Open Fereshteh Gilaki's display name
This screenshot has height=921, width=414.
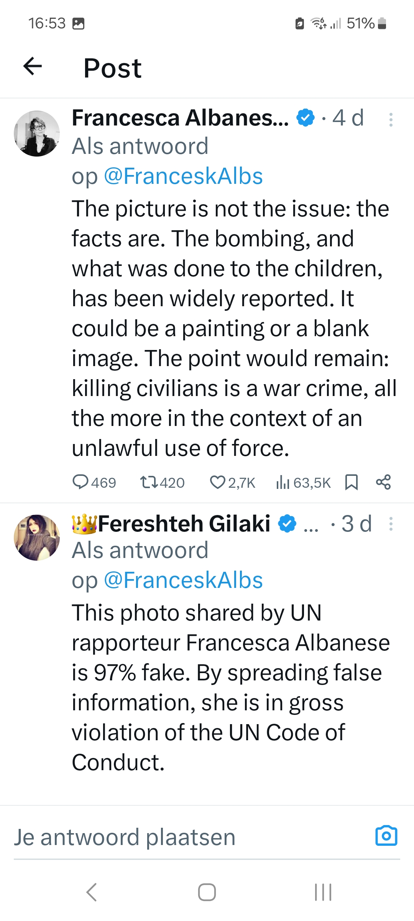[184, 524]
